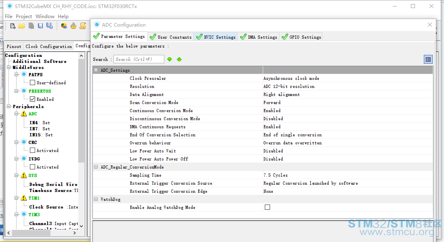Jump to previous search result green arrow

click(x=179, y=59)
